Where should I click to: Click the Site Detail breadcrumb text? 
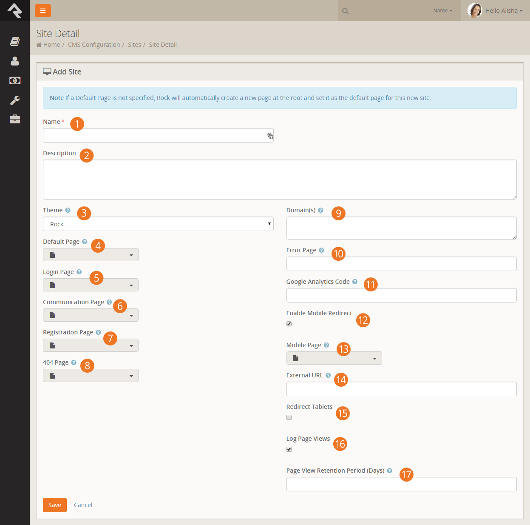tap(163, 45)
